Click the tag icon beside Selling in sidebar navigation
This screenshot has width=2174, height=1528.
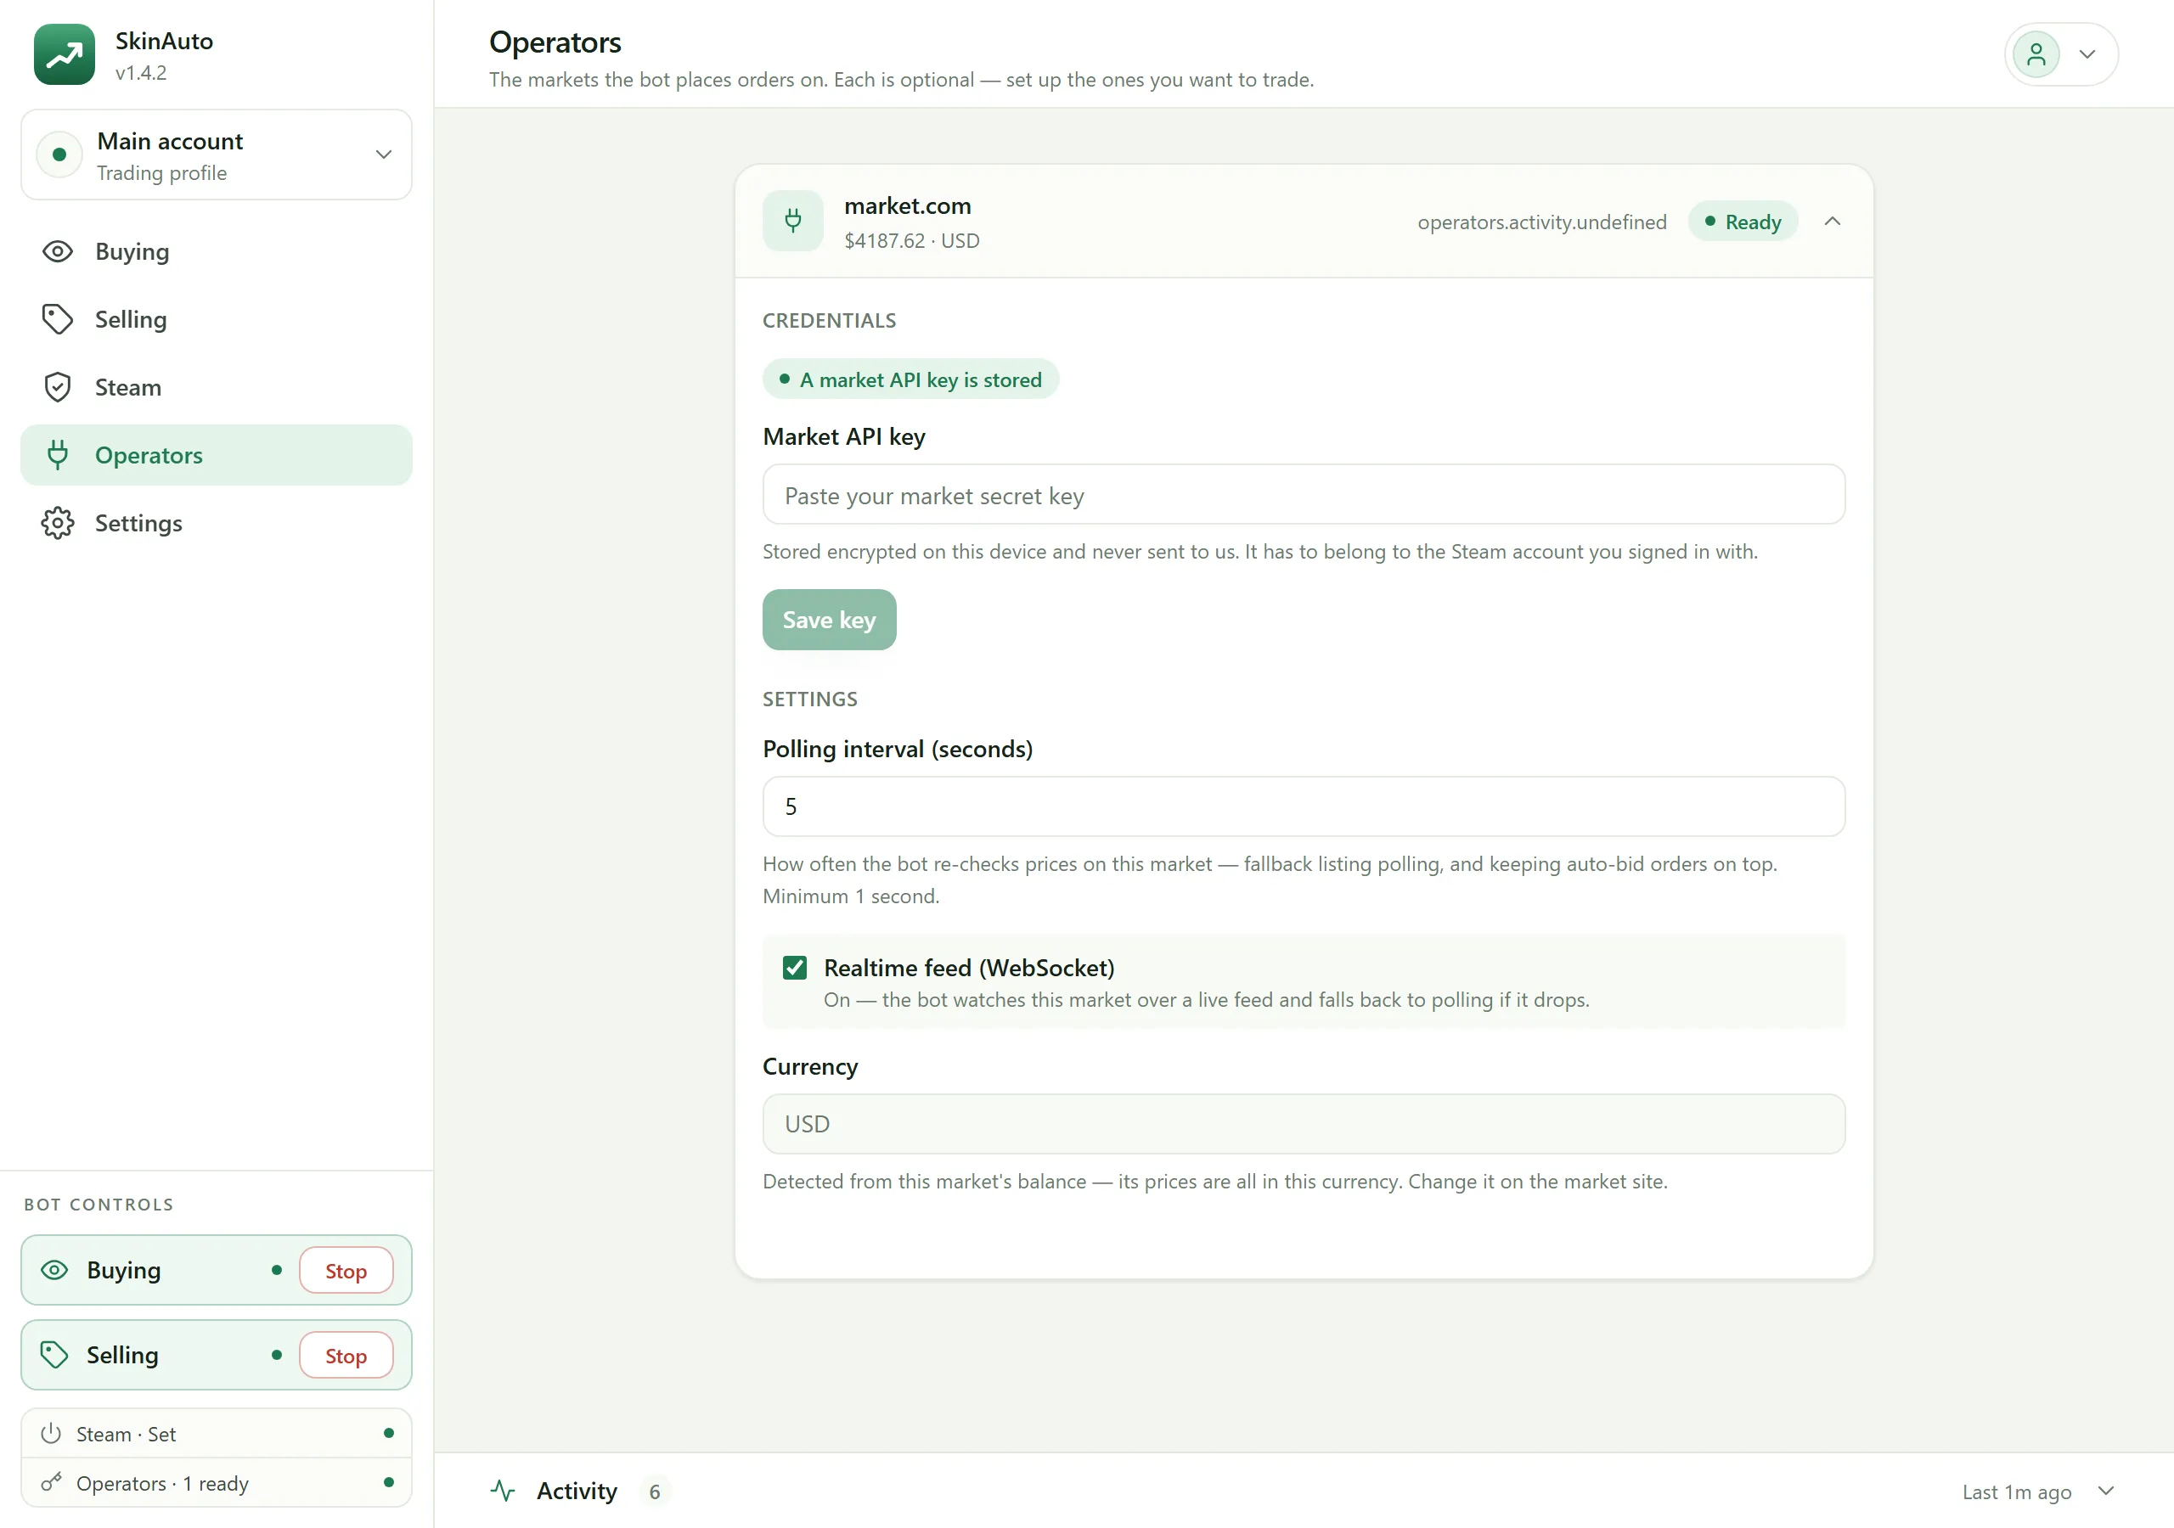pyautogui.click(x=58, y=319)
